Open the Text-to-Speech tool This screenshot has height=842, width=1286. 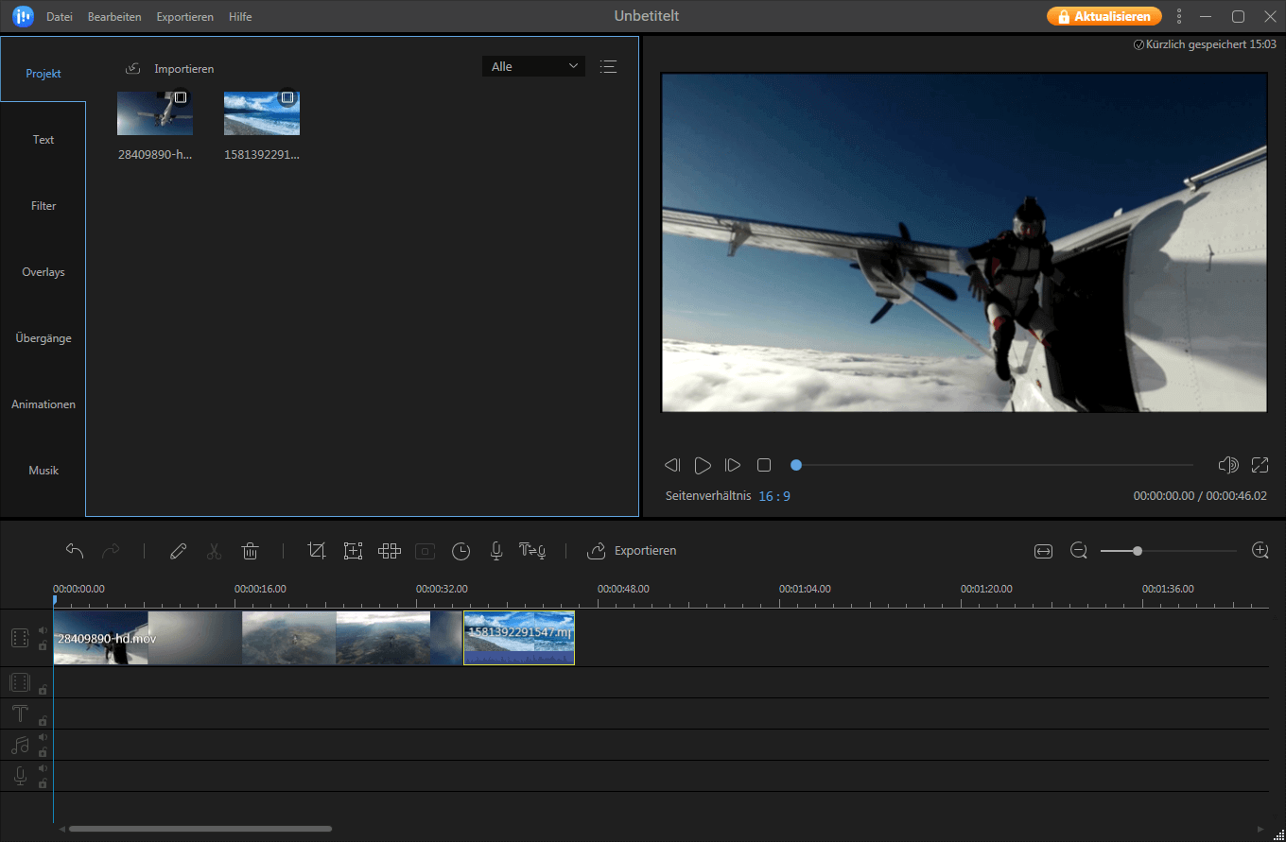[532, 551]
